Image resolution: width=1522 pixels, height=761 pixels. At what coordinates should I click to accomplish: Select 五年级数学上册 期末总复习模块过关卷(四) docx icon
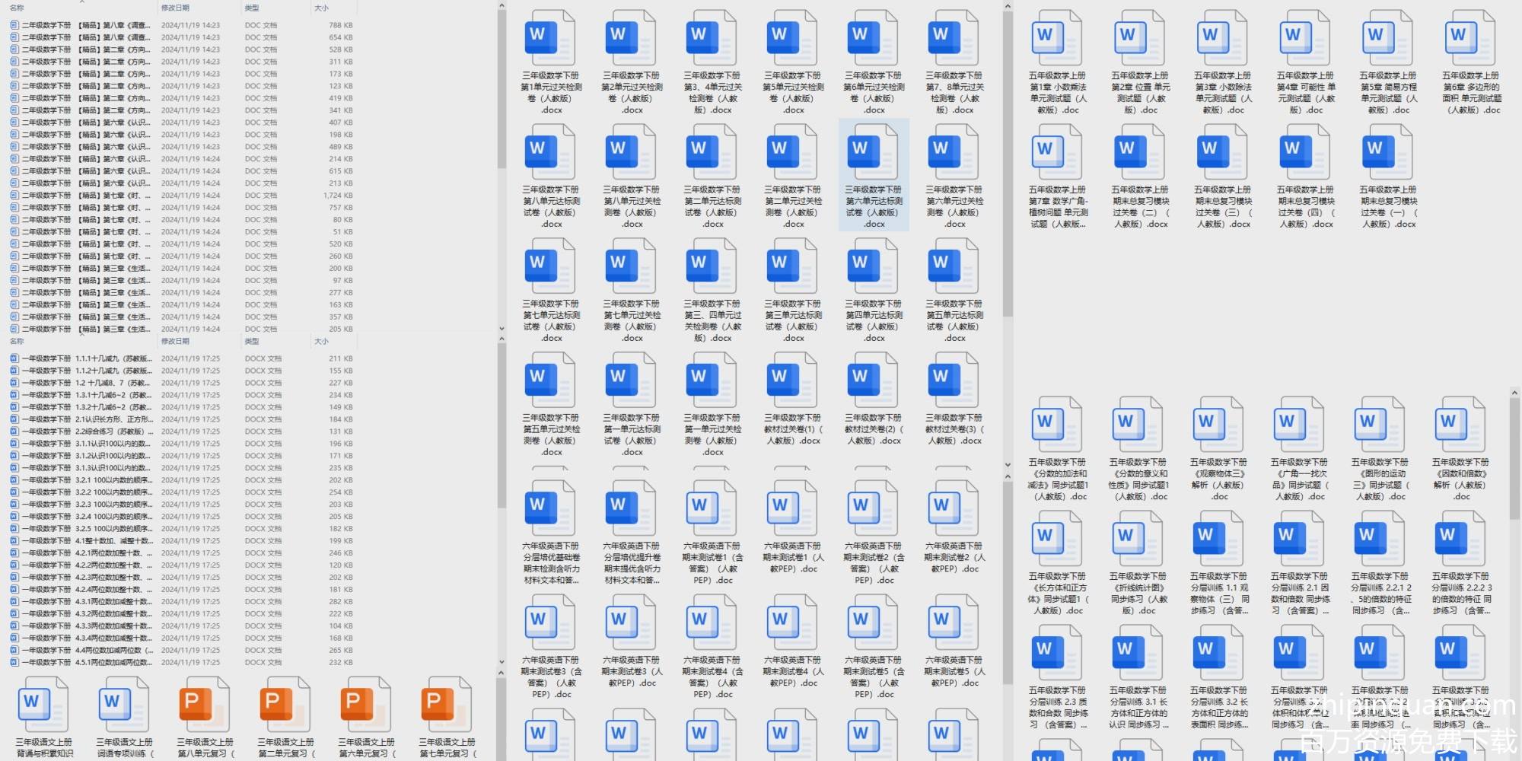1304,152
